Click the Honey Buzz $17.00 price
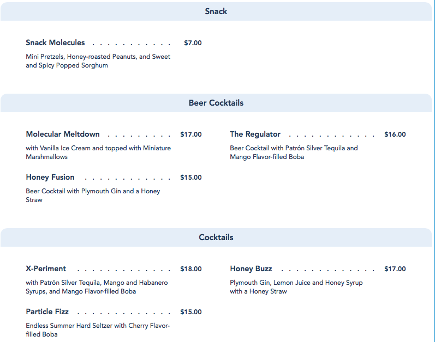The height and width of the screenshot is (342, 435). point(395,269)
